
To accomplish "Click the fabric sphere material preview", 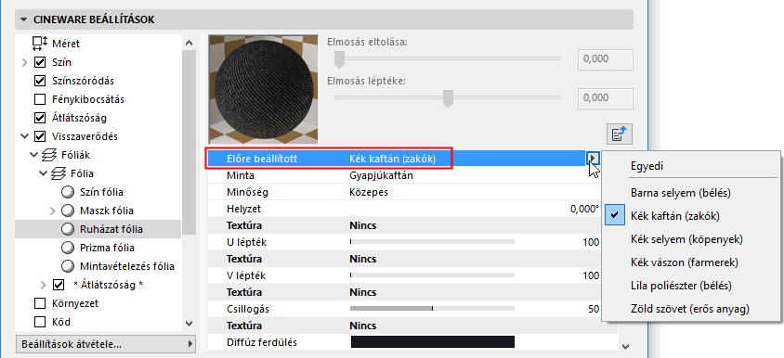I will click(264, 89).
